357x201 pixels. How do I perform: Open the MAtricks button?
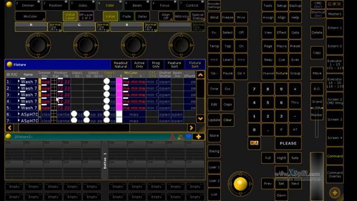(181, 16)
